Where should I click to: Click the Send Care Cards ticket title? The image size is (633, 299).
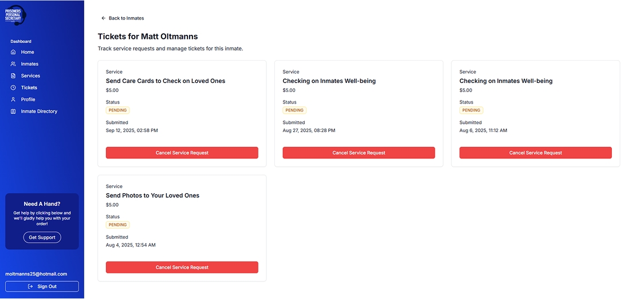coord(166,81)
